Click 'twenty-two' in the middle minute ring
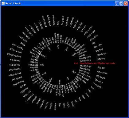129x118 pixels. pos(85,61)
